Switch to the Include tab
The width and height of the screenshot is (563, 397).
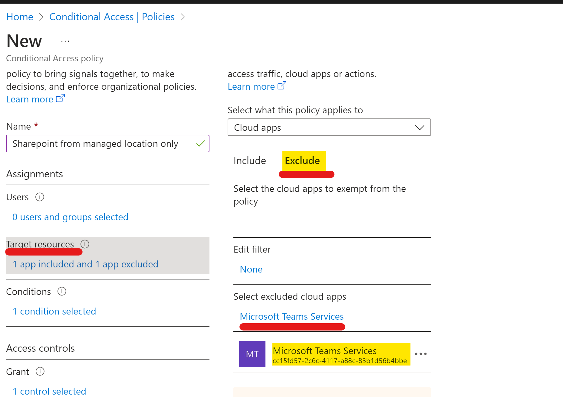coord(250,160)
